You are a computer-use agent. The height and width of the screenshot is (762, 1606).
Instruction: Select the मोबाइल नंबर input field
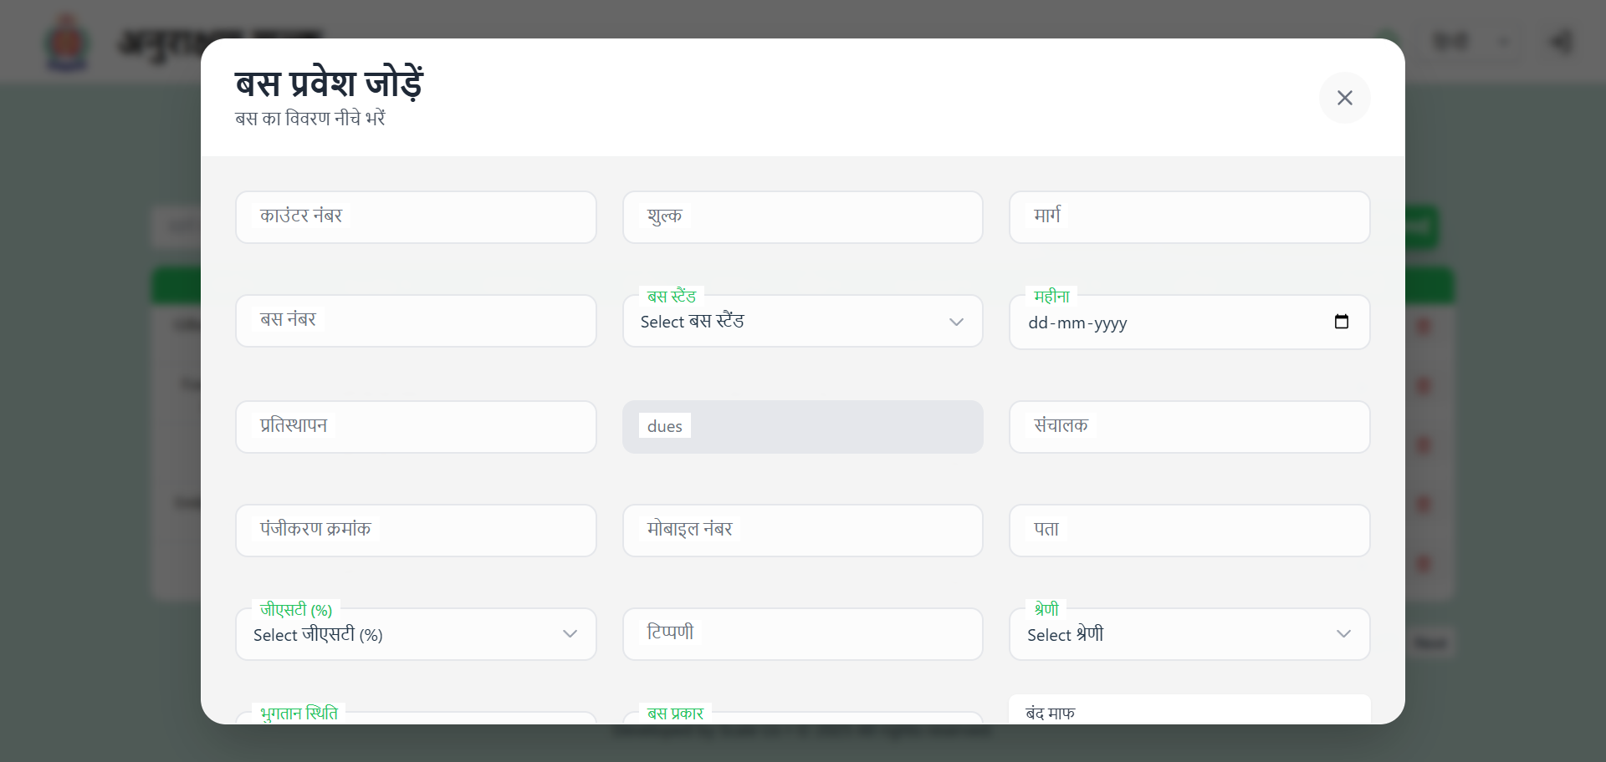tap(801, 531)
